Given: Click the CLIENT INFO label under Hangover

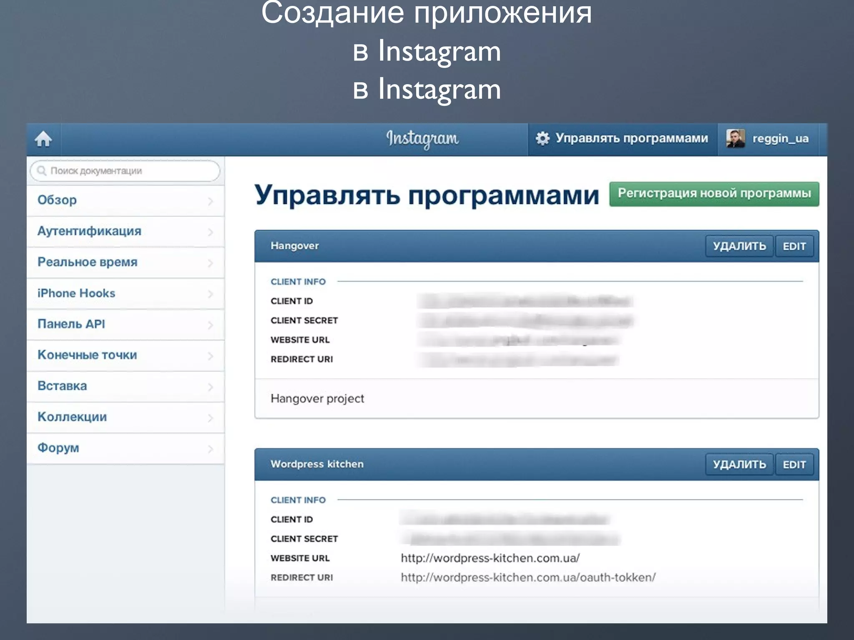Looking at the screenshot, I should point(298,282).
